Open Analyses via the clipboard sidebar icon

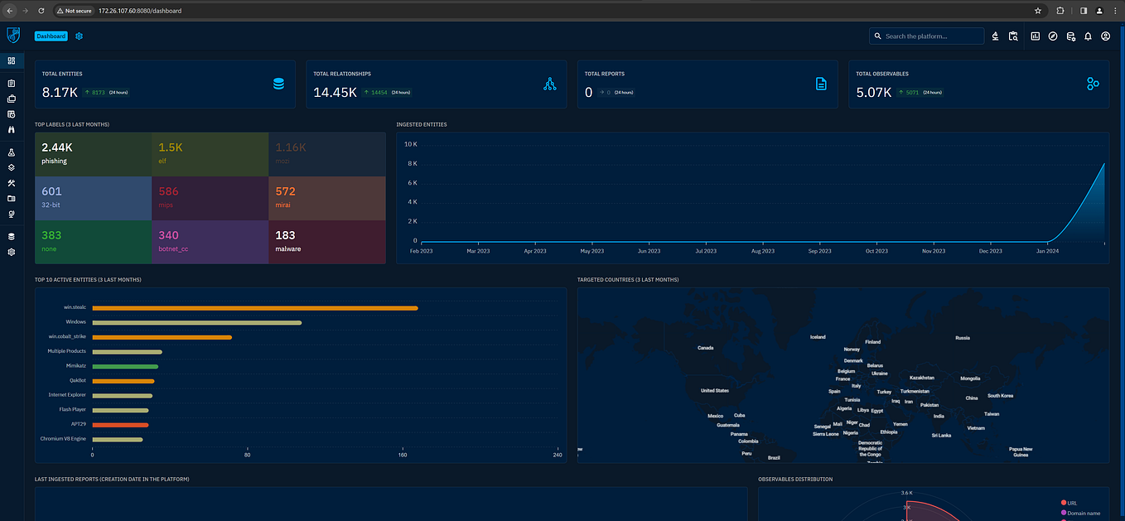click(11, 83)
